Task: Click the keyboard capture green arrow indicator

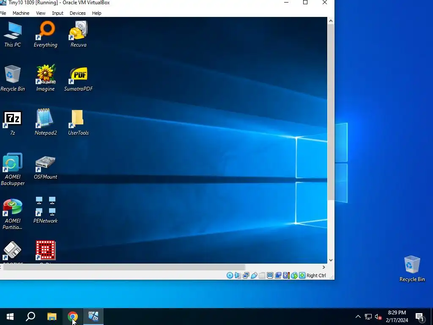Action: point(302,275)
